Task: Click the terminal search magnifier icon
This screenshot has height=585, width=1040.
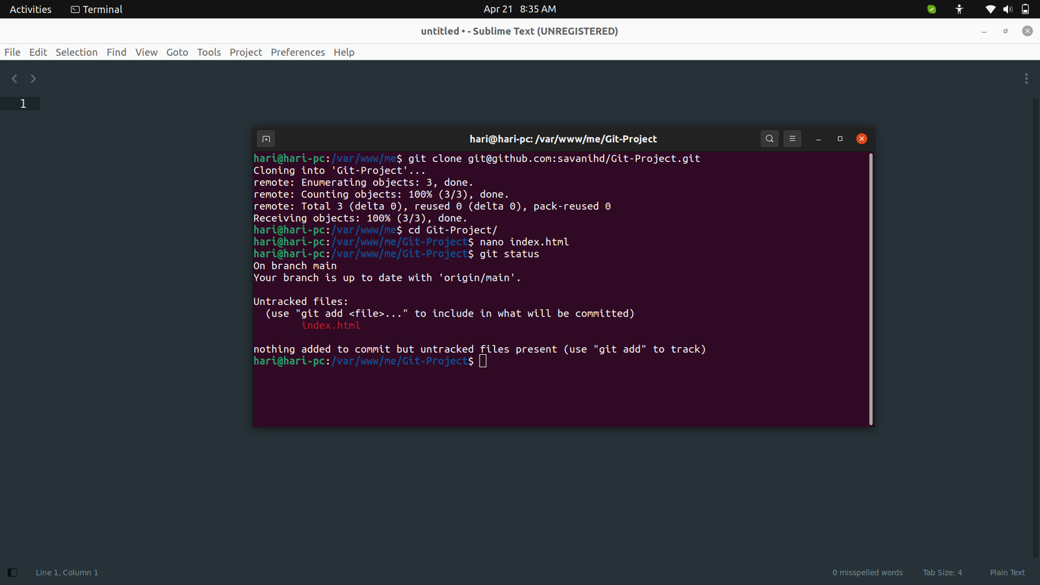Action: click(x=770, y=138)
